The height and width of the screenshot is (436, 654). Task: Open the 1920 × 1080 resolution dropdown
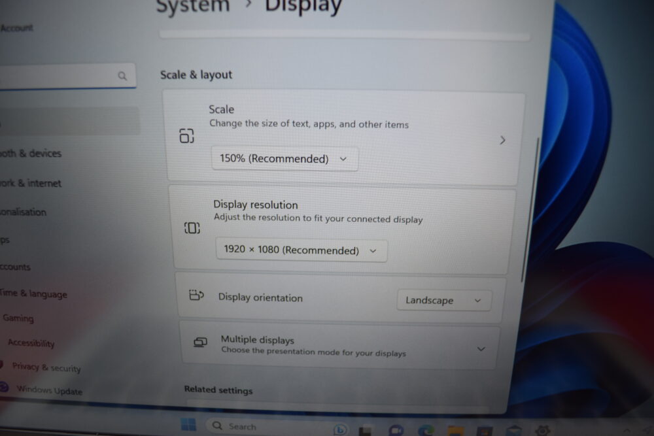301,250
